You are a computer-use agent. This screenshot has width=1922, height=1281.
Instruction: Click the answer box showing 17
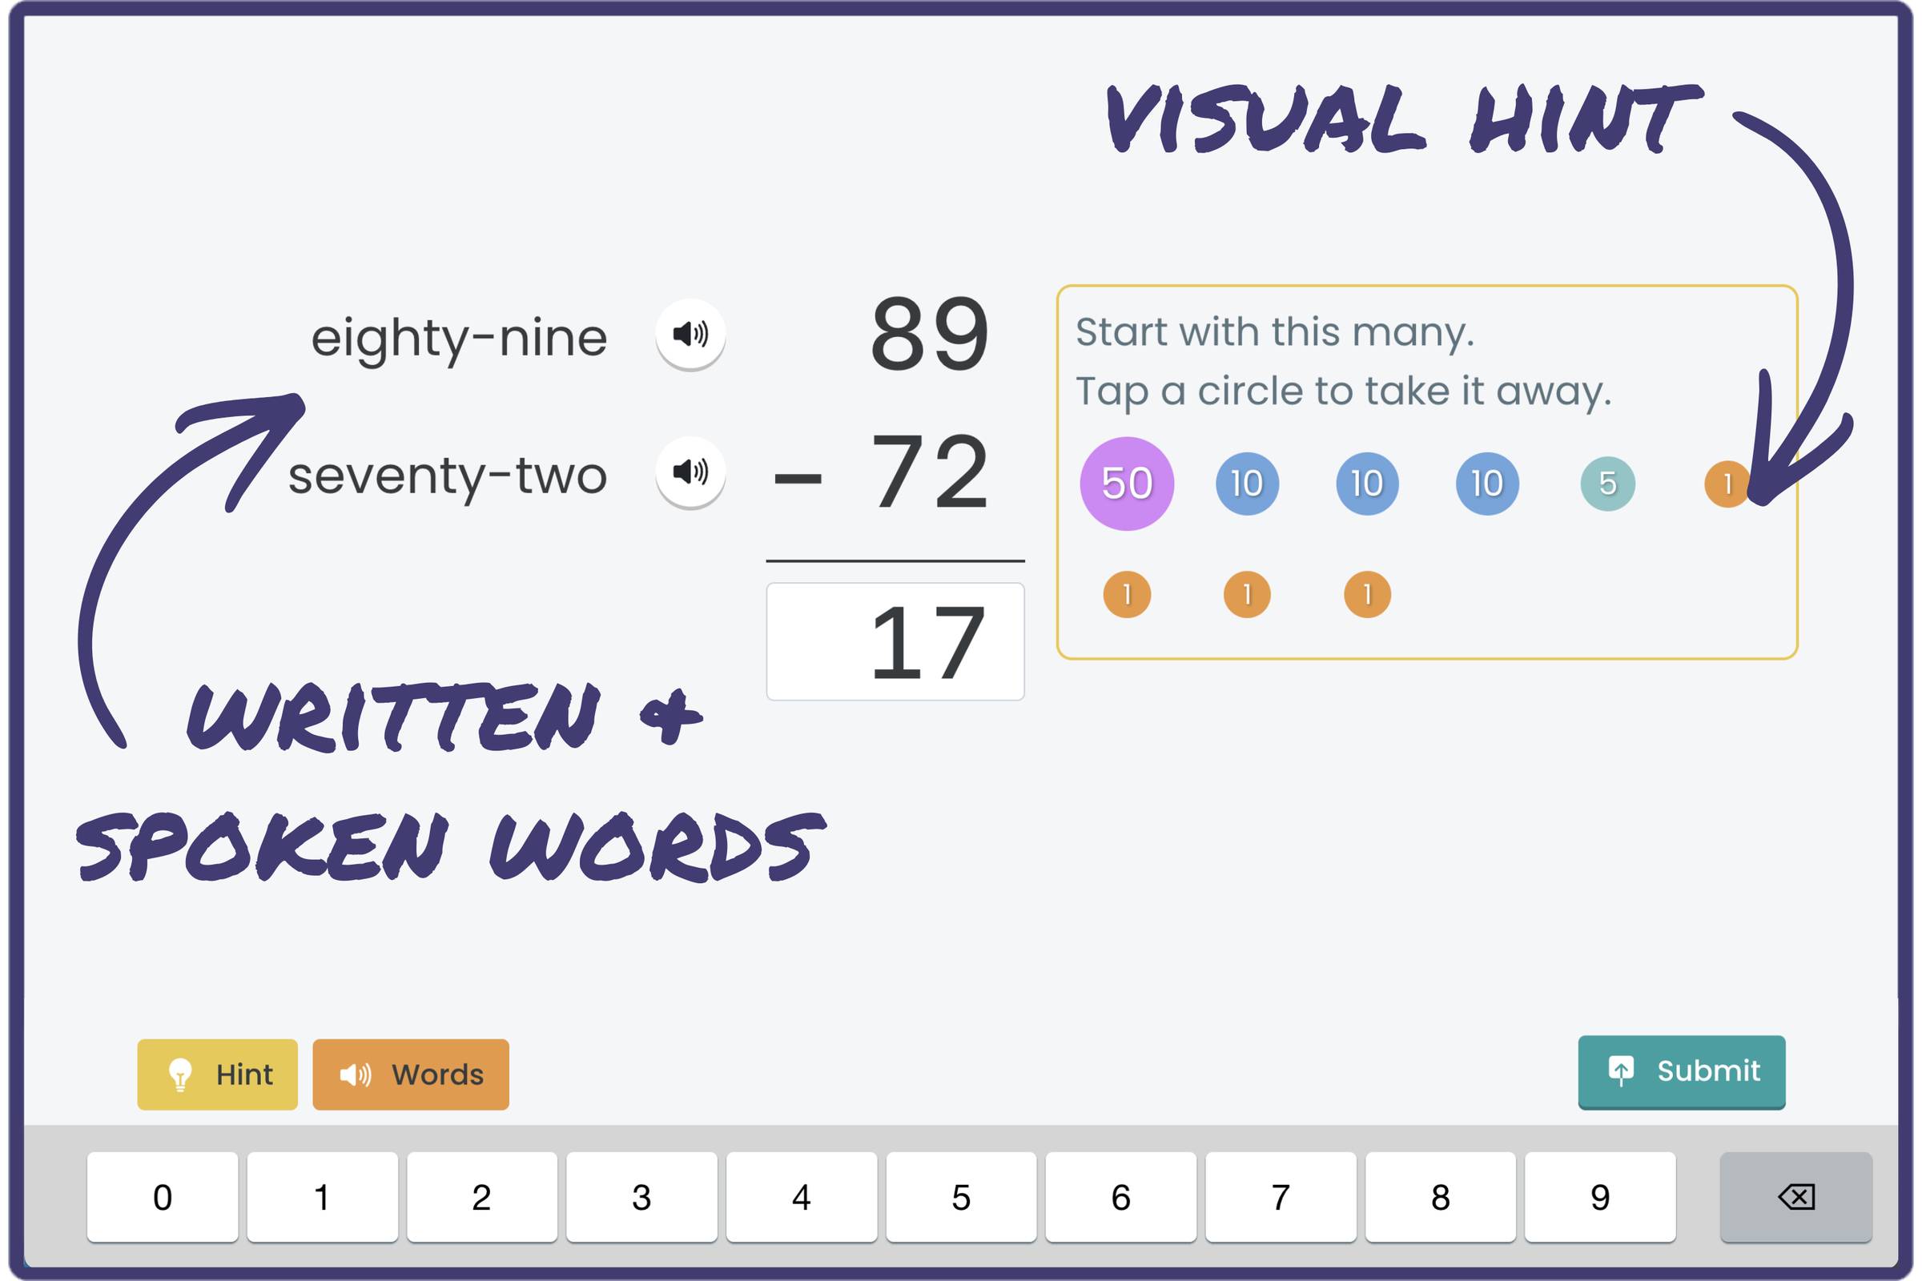click(x=895, y=641)
